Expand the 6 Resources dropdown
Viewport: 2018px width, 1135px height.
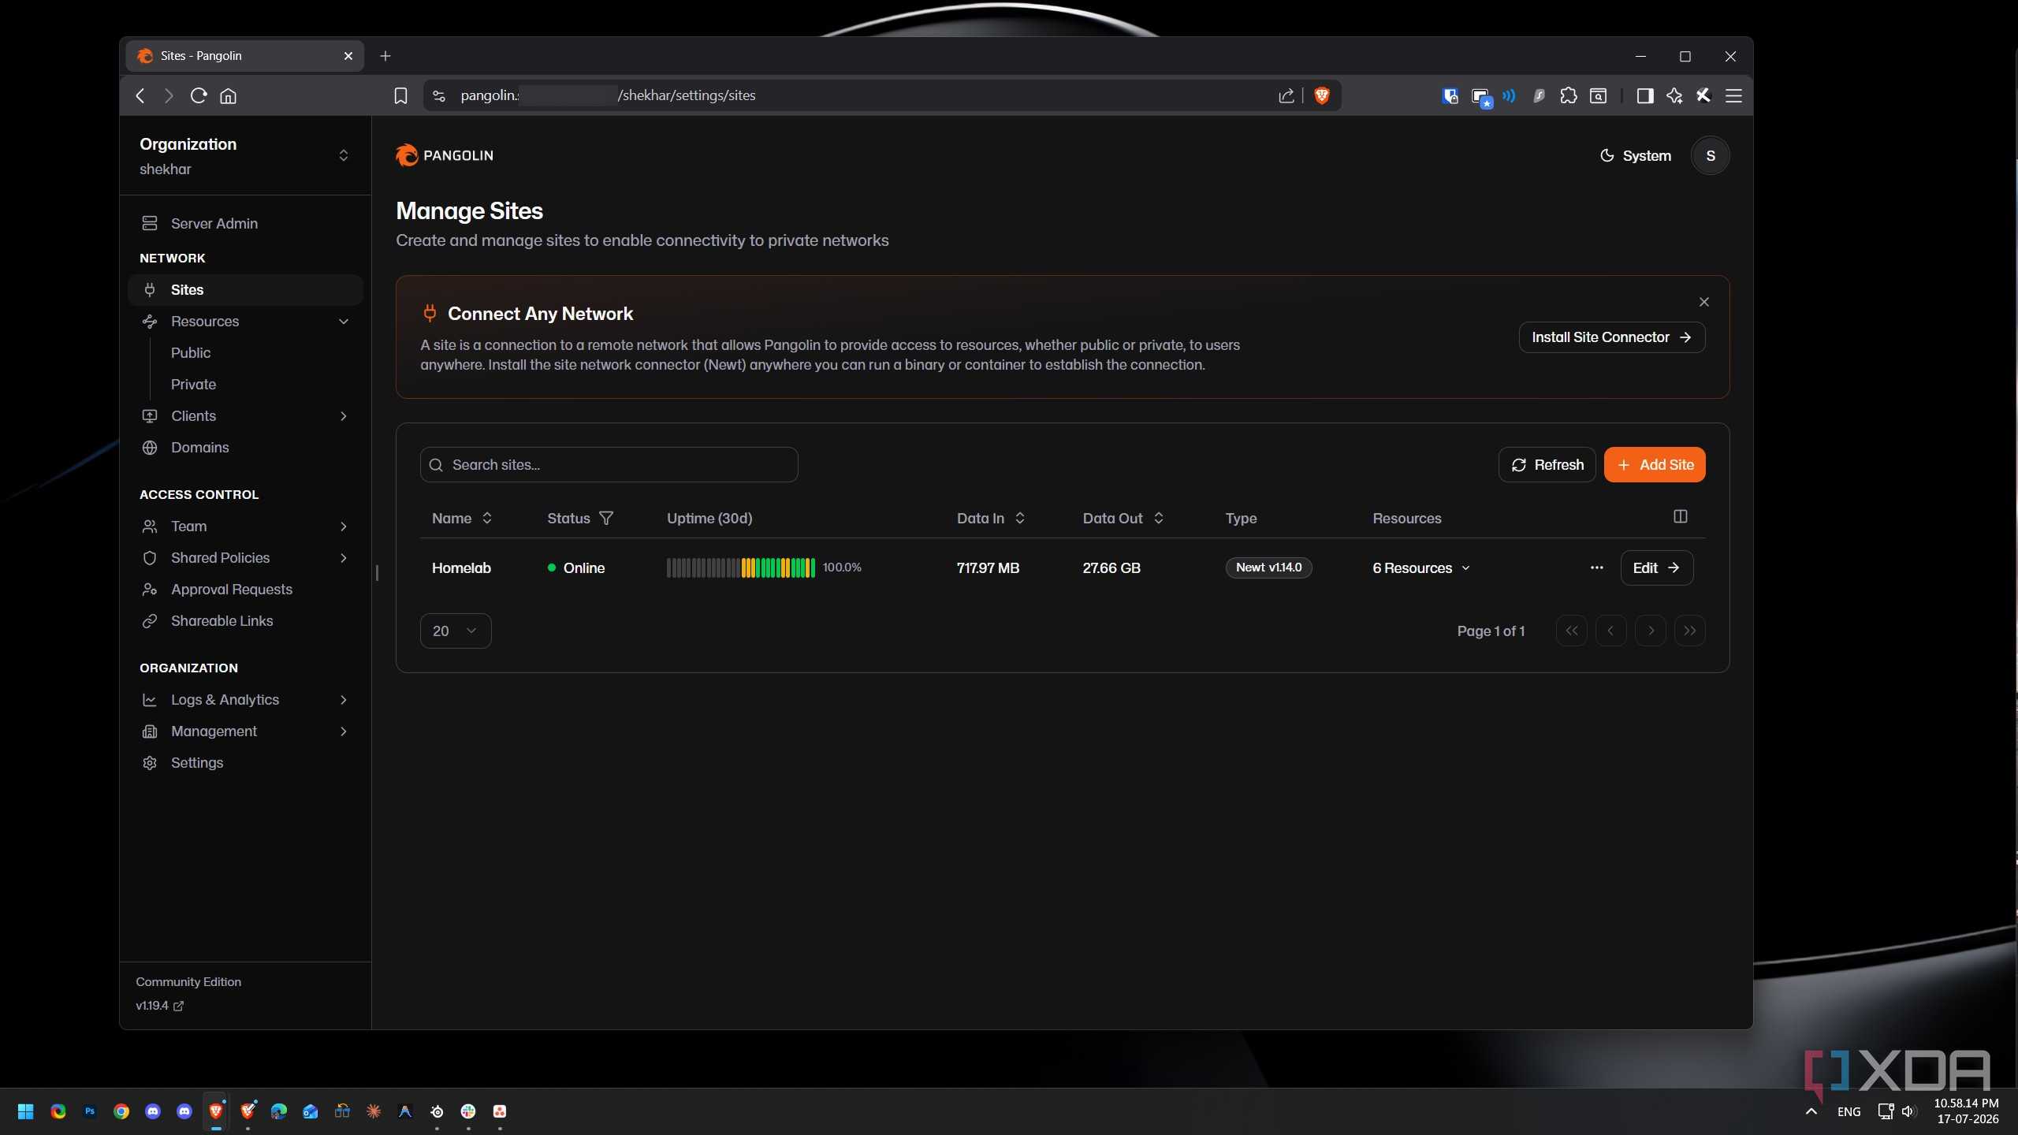point(1420,567)
